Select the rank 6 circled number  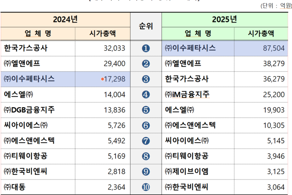pos(146,126)
